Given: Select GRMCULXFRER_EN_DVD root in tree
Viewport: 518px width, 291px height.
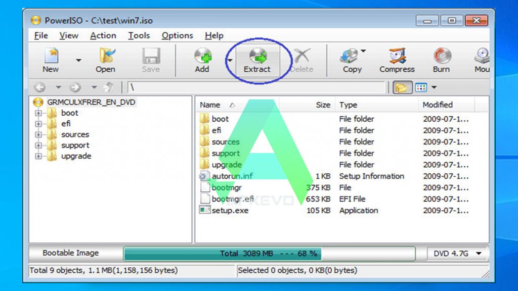Looking at the screenshot, I should pos(91,102).
